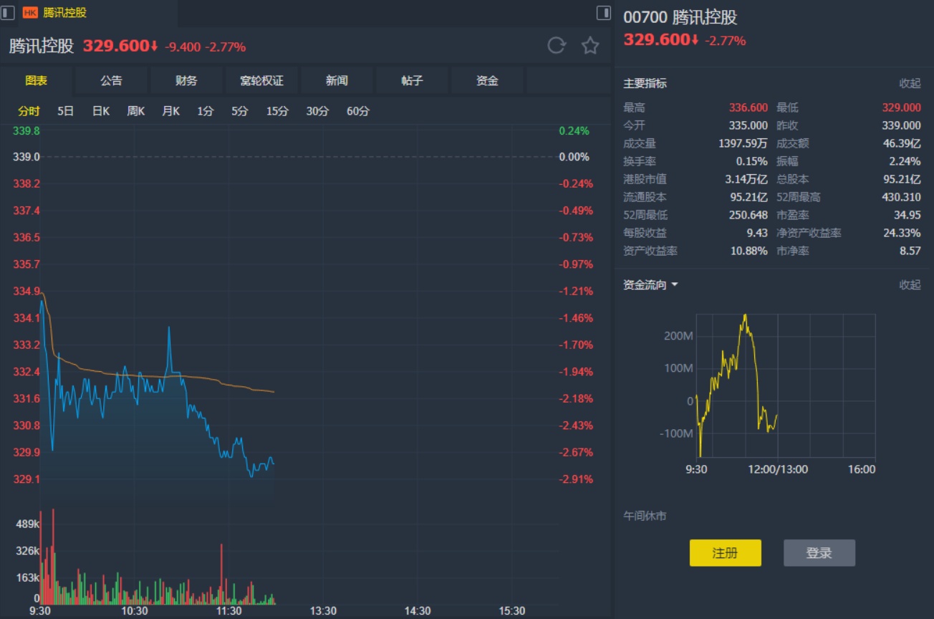Select the 腾讯控股 window tab at top
The height and width of the screenshot is (619, 934).
click(89, 13)
